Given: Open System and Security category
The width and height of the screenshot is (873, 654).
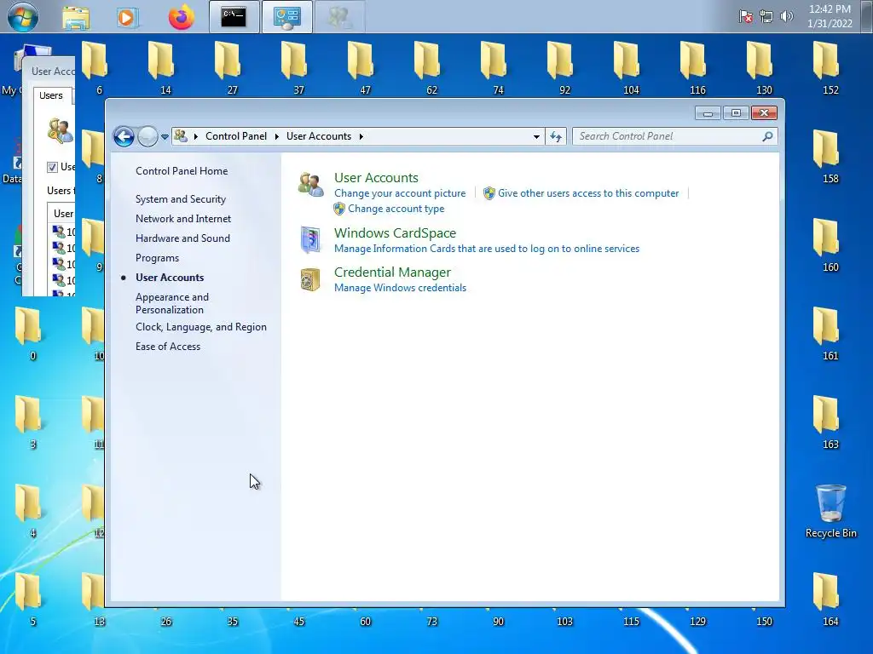Looking at the screenshot, I should coord(181,199).
